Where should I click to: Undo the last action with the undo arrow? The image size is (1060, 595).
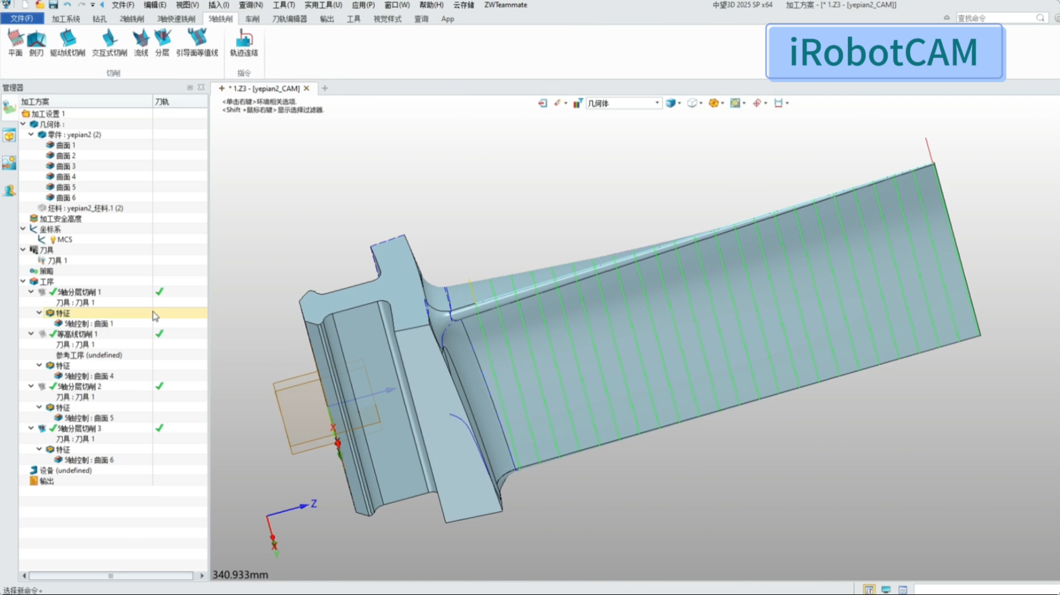(x=67, y=5)
